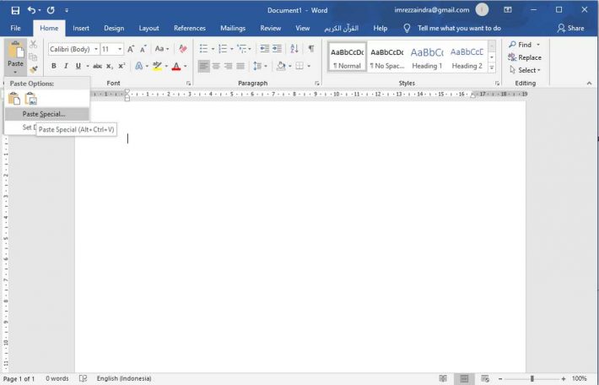Switch to the Mailings tab

pos(233,29)
